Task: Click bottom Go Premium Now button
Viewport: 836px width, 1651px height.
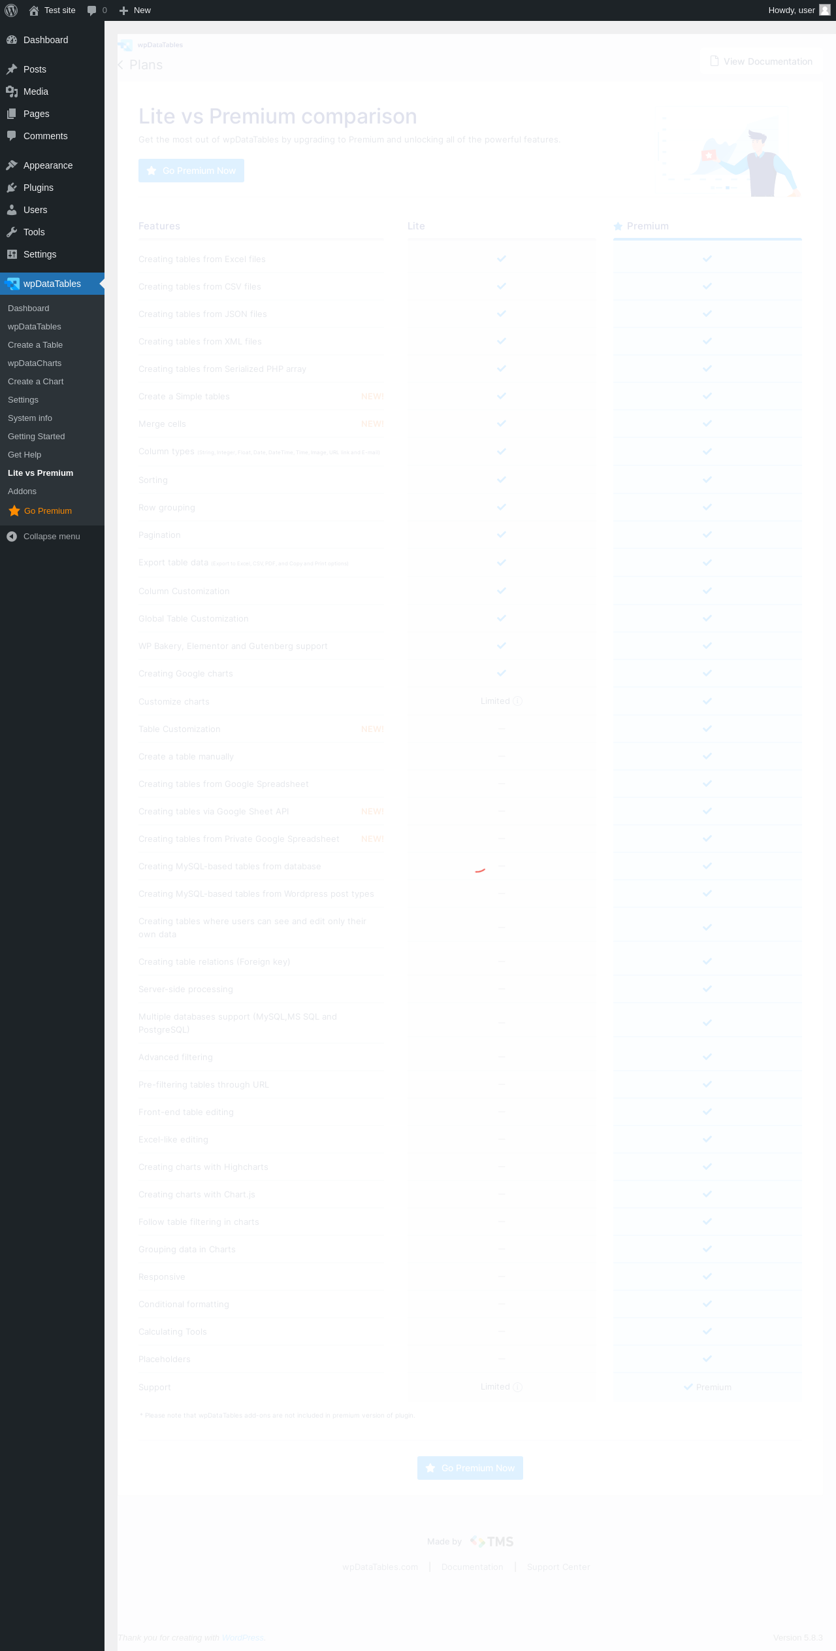Action: pyautogui.click(x=470, y=1468)
